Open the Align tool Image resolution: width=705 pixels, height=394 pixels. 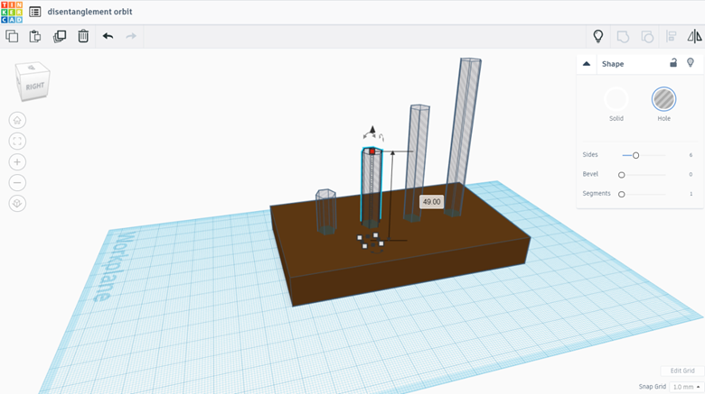tap(672, 36)
